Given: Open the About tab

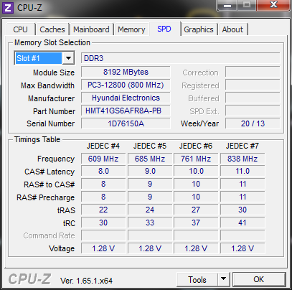Looking at the screenshot, I should click(232, 29).
